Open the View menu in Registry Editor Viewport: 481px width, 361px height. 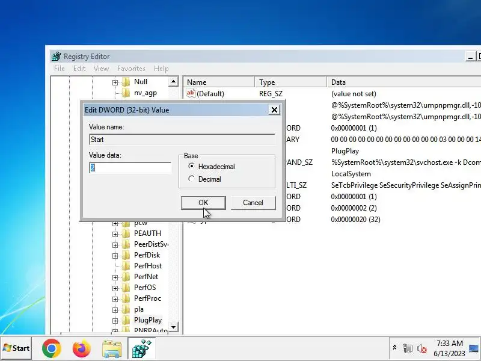(x=101, y=69)
